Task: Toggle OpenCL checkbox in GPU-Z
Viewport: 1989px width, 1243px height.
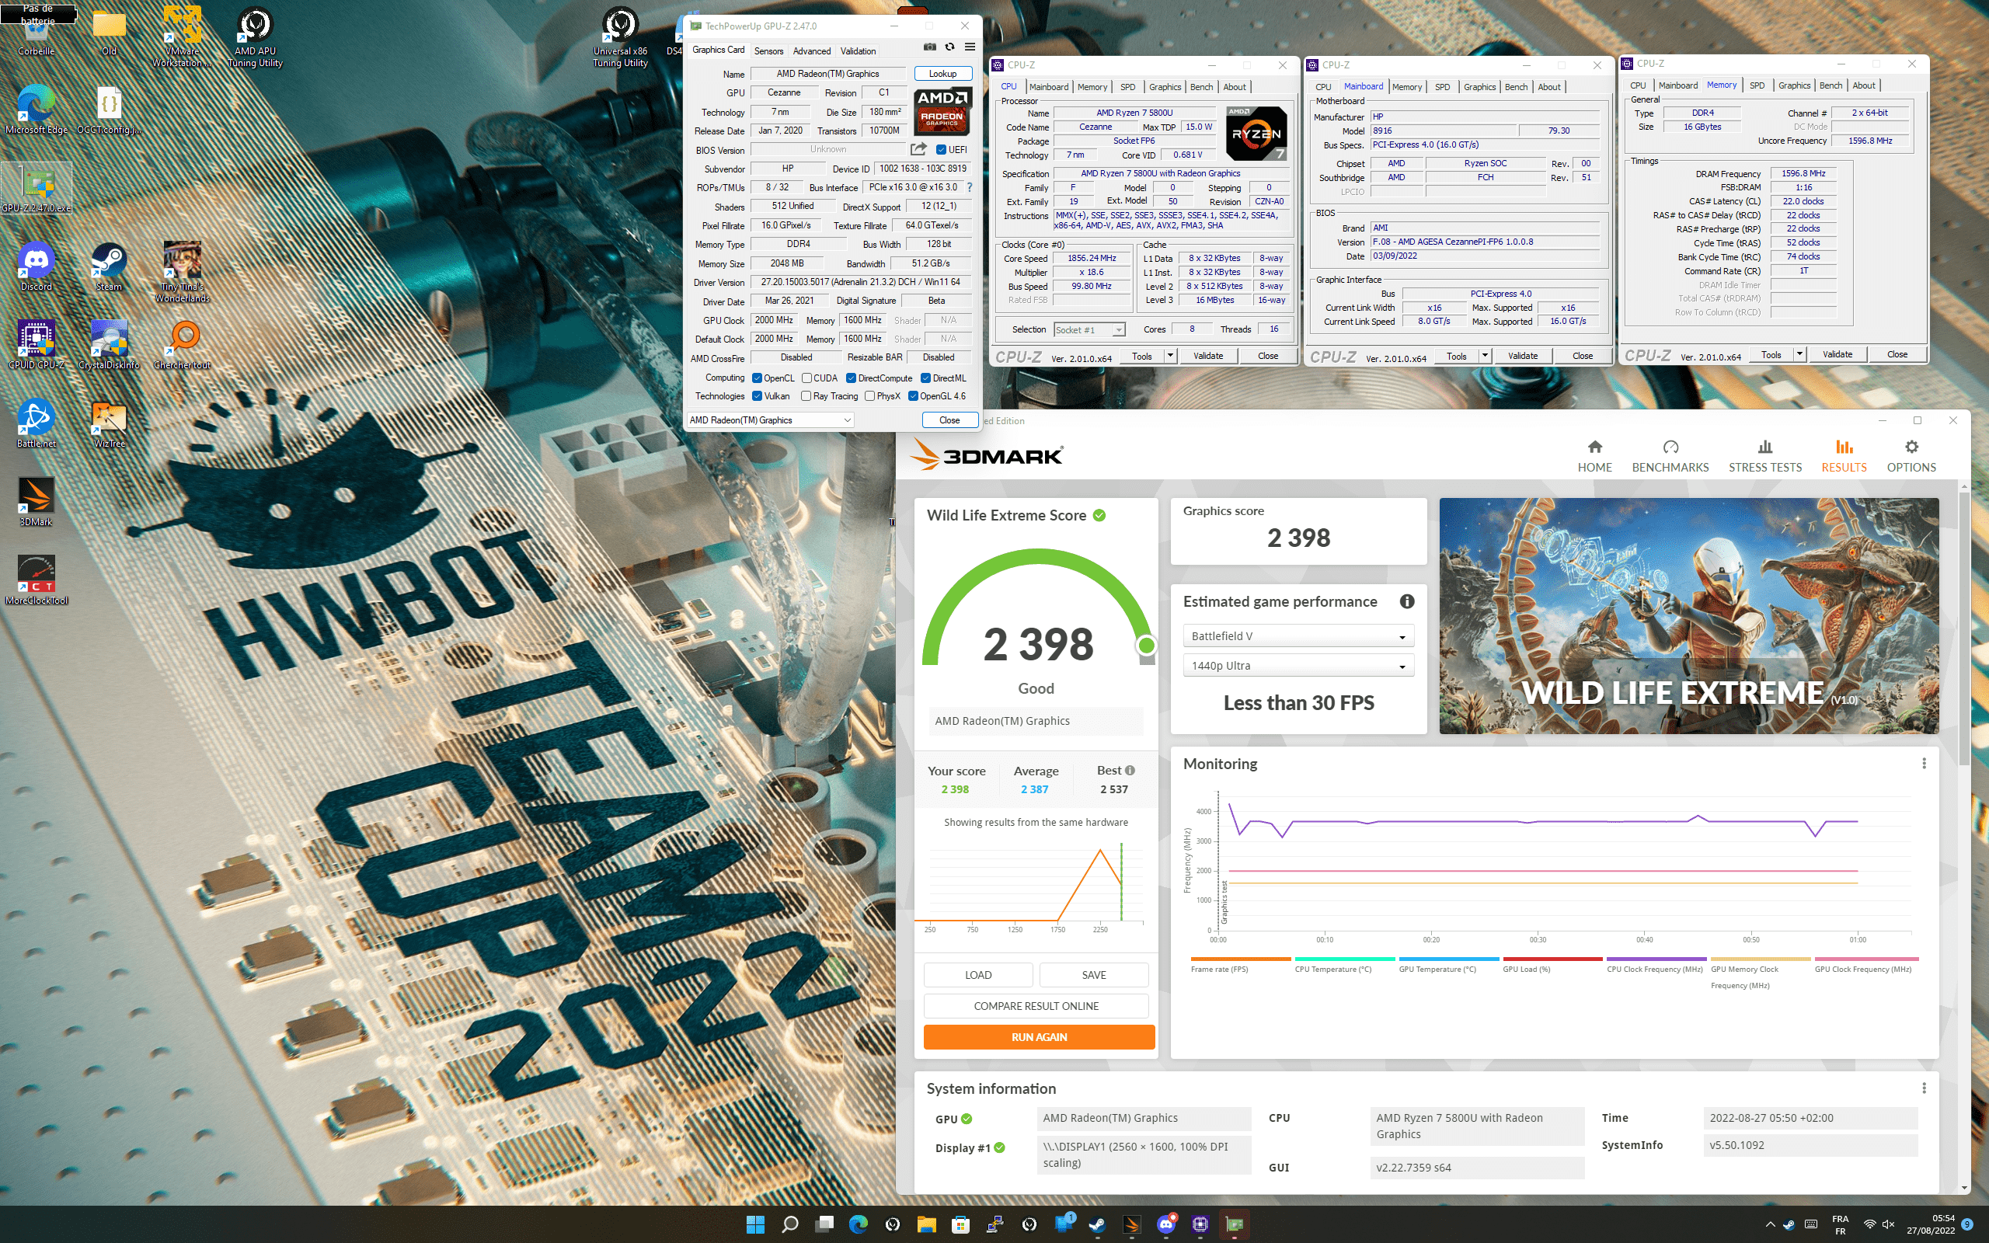Action: point(757,378)
